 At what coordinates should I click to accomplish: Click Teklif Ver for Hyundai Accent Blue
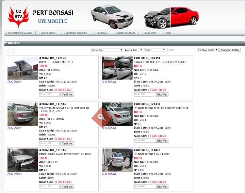(x=162, y=141)
